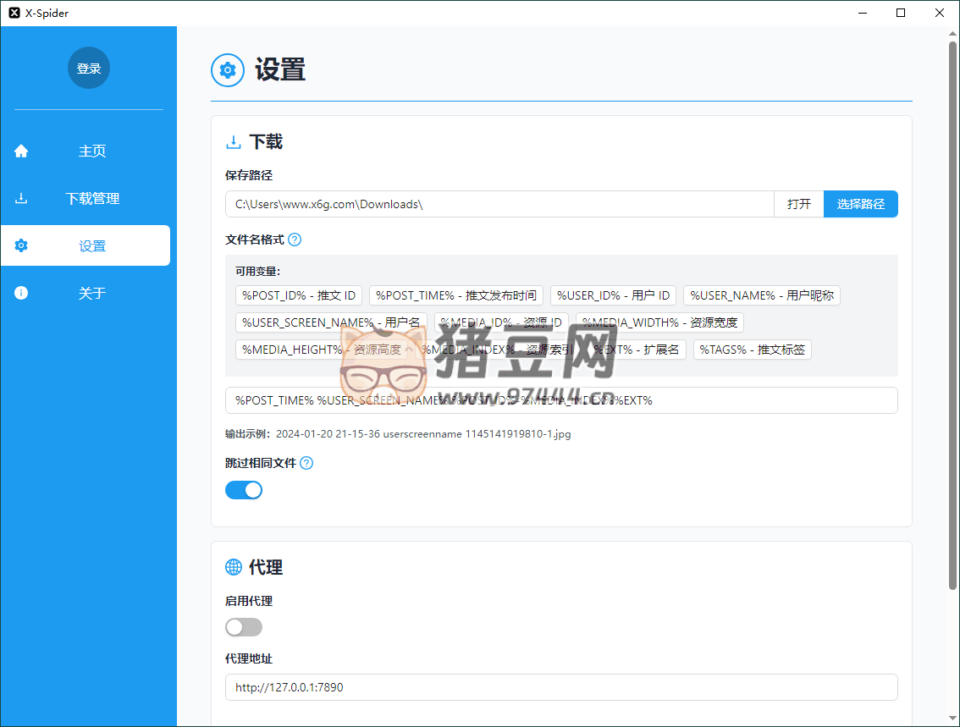Click the 登录 avatar button
The height and width of the screenshot is (727, 960).
(x=89, y=69)
